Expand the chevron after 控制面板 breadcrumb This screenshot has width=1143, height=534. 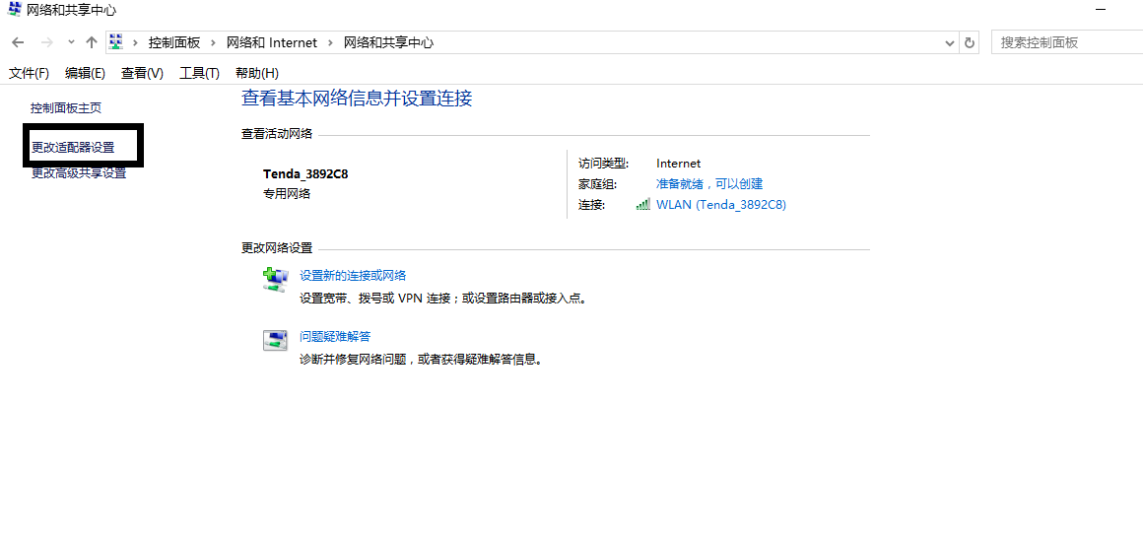[213, 43]
